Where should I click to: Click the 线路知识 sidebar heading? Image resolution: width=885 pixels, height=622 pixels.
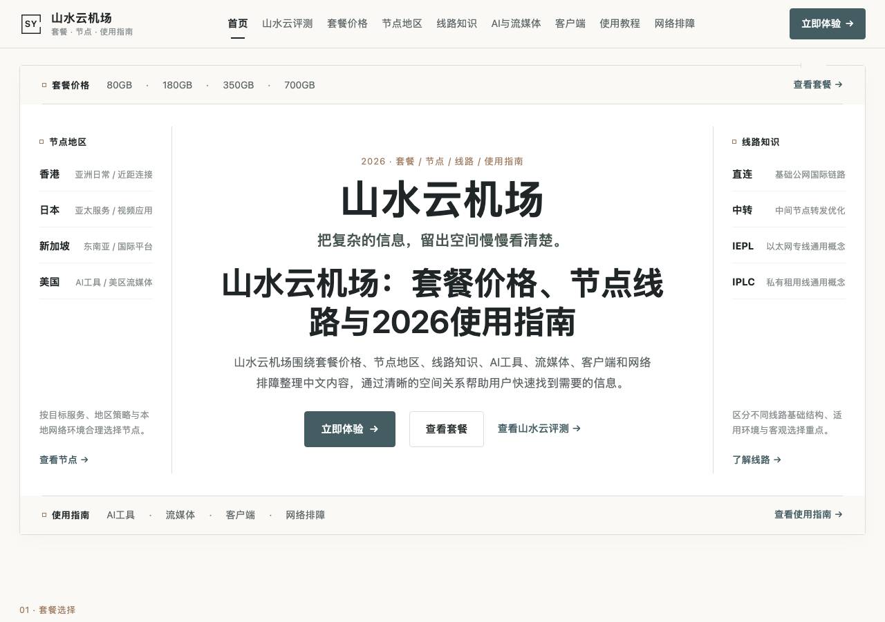(761, 142)
